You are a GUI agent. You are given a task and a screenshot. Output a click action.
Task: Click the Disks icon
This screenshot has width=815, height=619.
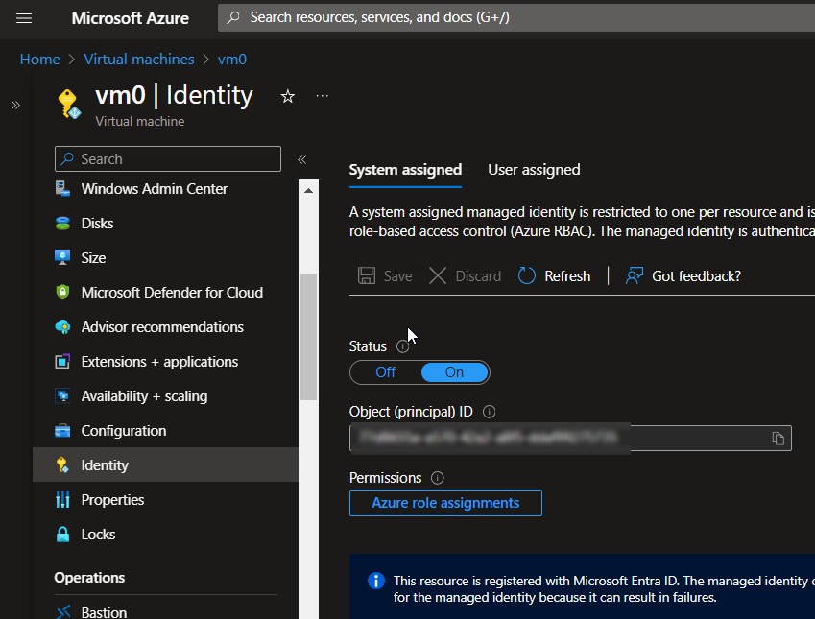click(63, 224)
